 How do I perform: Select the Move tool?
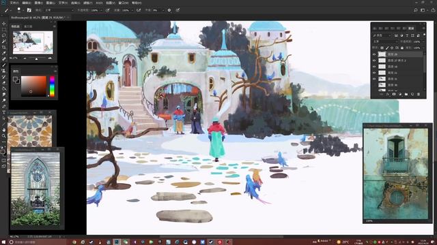click(4, 24)
